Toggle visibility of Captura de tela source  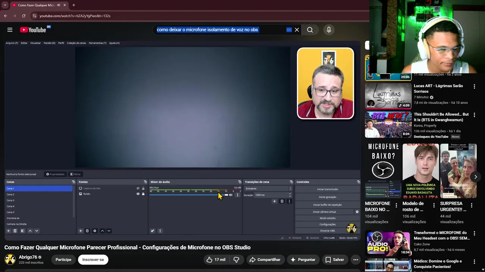(138, 188)
